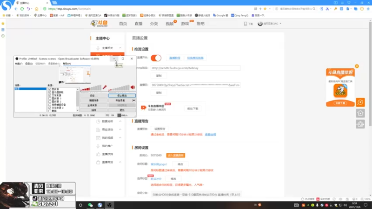372x209 pixels.
Task: Uncheck 图片源 source in OBS
Action: tap(50, 89)
